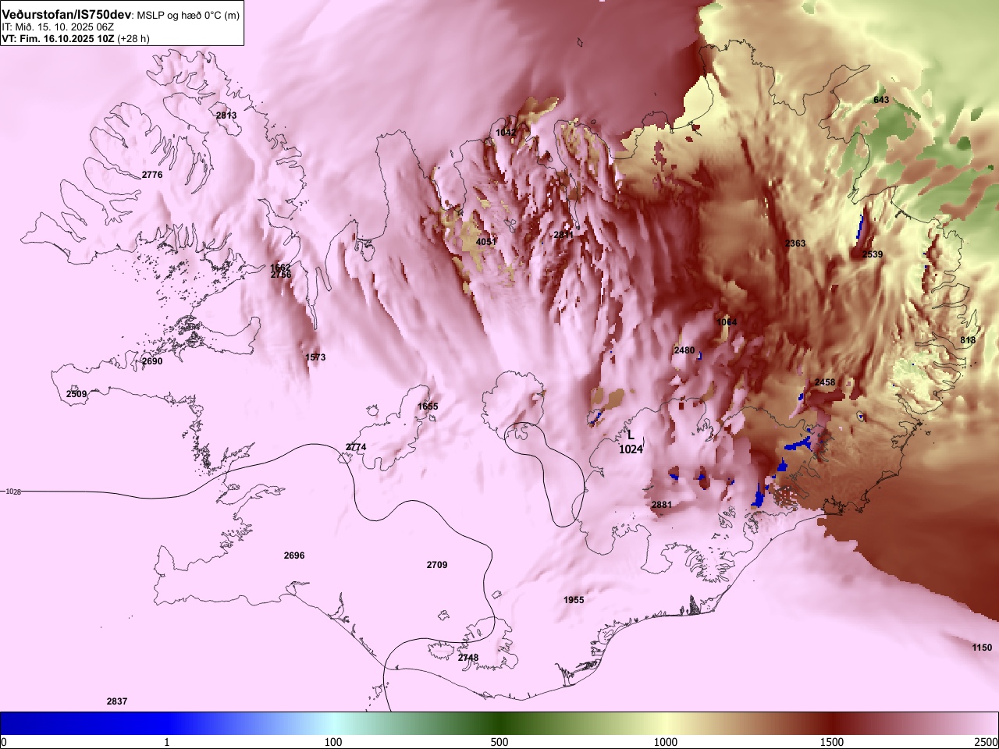Image resolution: width=999 pixels, height=749 pixels.
Task: Click the 2500 tick on the color scale
Action: click(986, 742)
